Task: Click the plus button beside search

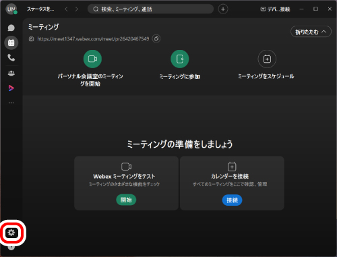Action: point(223,9)
